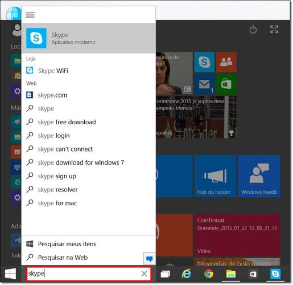Open Skype WiFi store result
Image resolution: width=293 pixels, height=285 pixels.
pos(89,71)
